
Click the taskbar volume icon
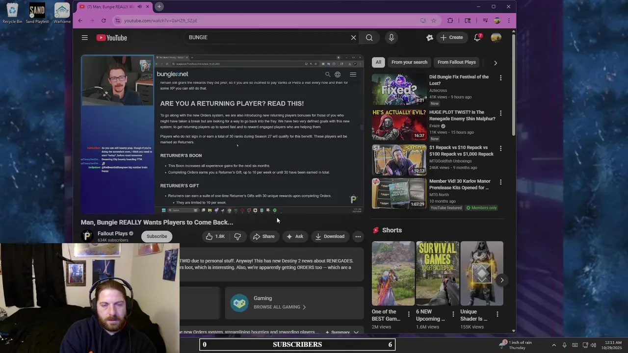click(593, 345)
